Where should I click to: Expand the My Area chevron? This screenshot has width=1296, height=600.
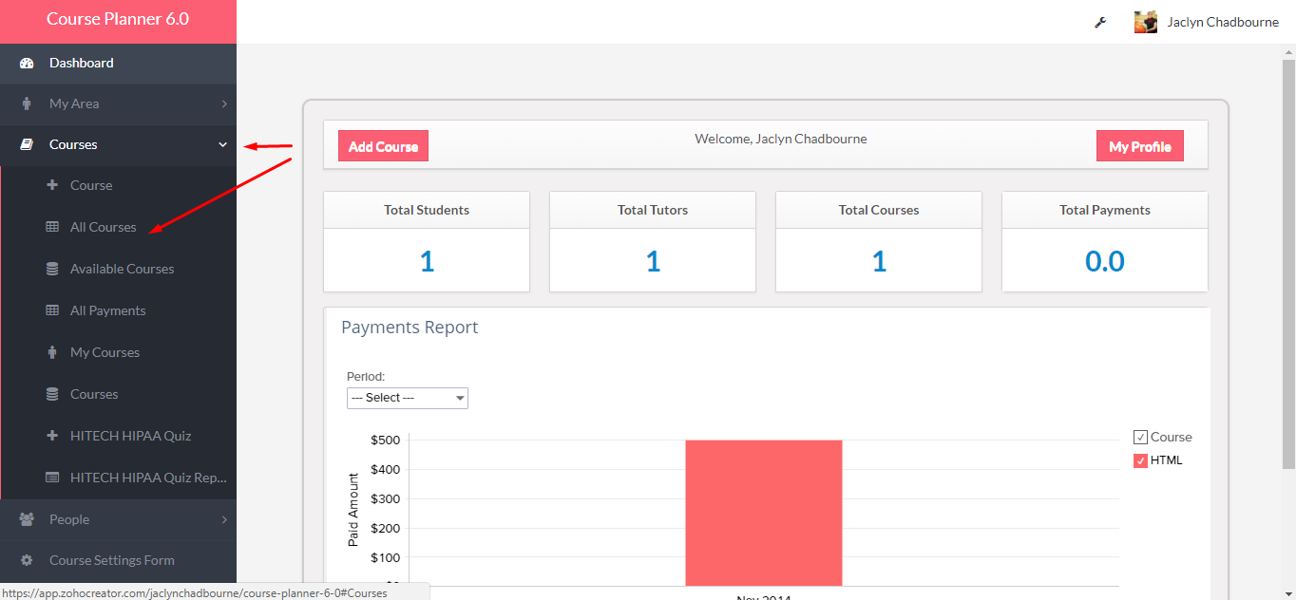click(x=224, y=103)
